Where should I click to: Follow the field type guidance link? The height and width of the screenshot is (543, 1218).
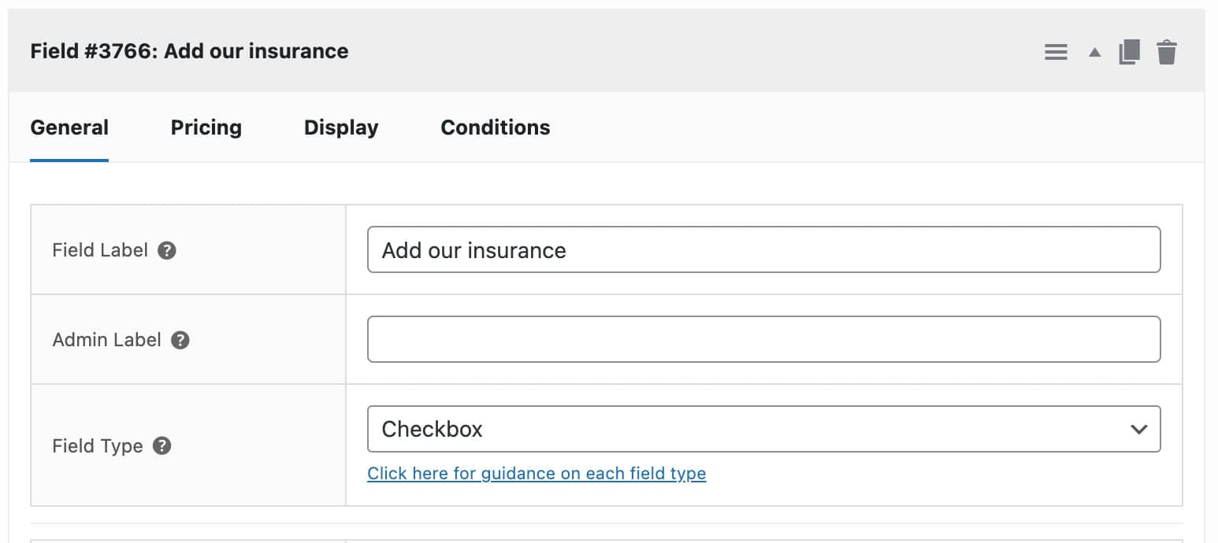pyautogui.click(x=537, y=473)
